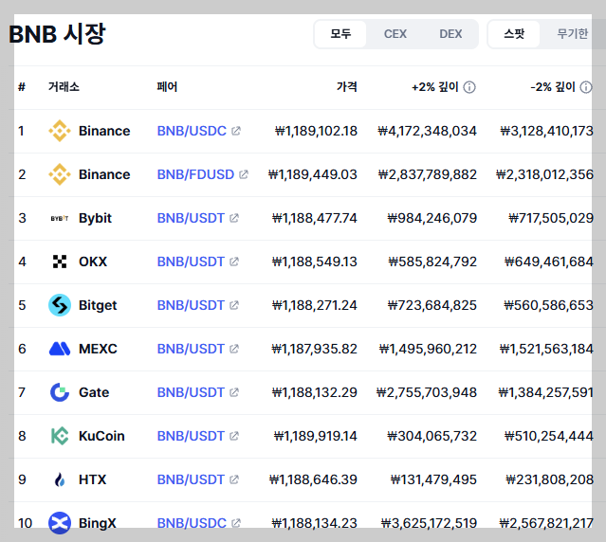Click depth value ₩131,479,495

[433, 479]
